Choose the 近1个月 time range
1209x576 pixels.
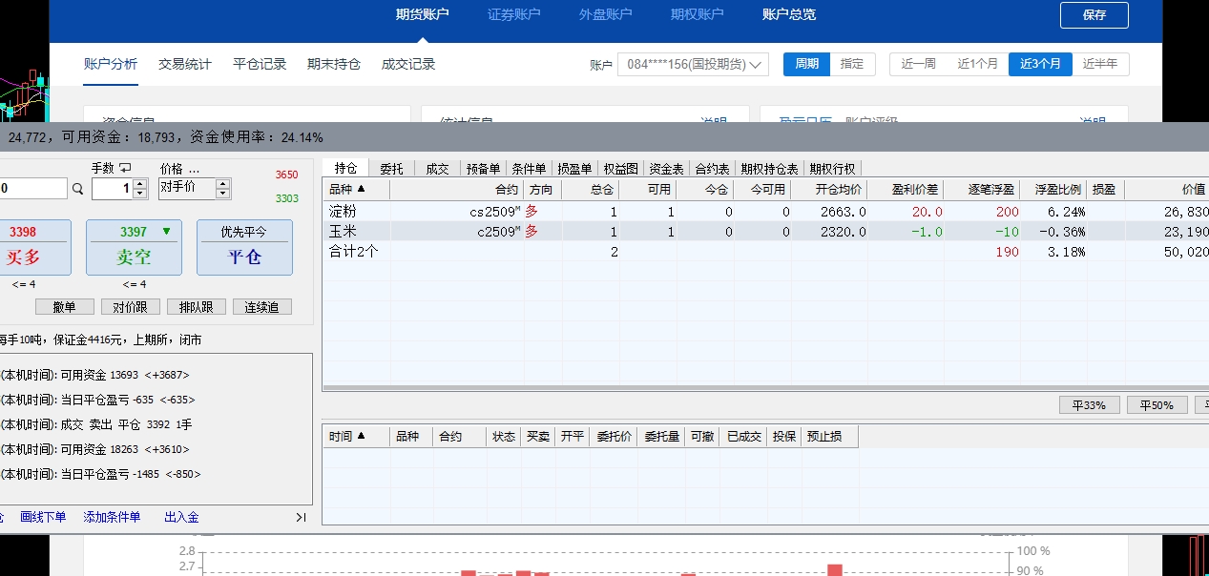coord(977,64)
